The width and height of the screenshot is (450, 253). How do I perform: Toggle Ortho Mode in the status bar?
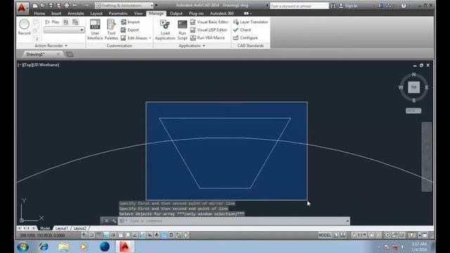click(106, 235)
